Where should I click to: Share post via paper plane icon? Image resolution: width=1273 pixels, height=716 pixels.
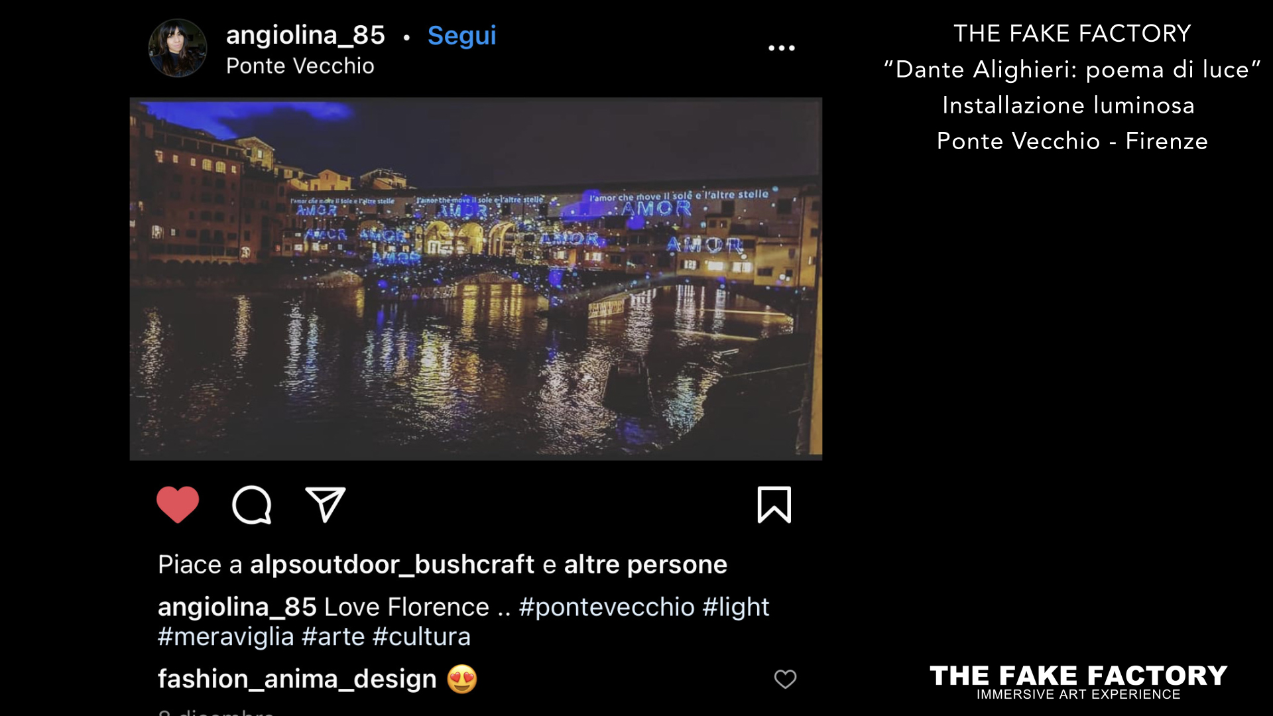(x=325, y=505)
